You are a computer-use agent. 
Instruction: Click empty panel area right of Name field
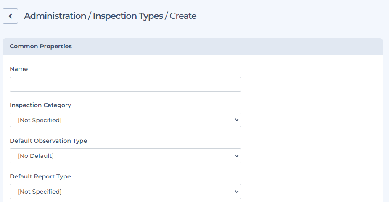coord(310,84)
